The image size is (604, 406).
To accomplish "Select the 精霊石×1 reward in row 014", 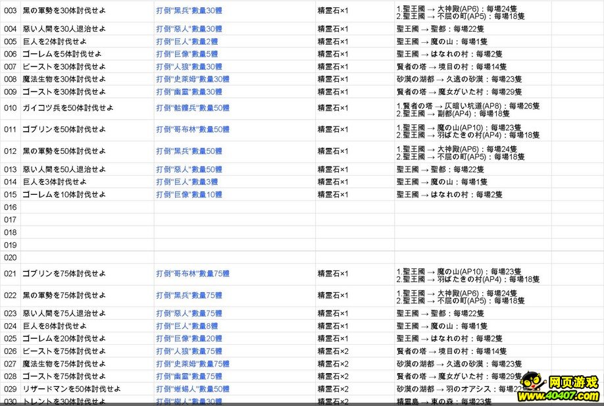I will pyautogui.click(x=333, y=182).
